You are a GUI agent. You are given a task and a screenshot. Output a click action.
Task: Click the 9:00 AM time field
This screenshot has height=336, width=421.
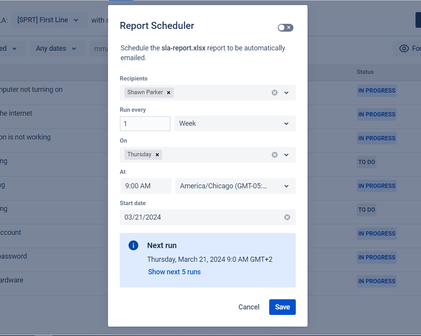pyautogui.click(x=146, y=186)
